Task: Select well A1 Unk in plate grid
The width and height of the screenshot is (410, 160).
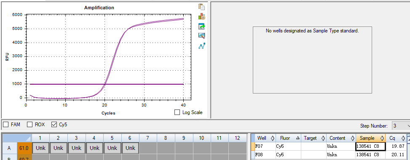Action: click(x=40, y=148)
